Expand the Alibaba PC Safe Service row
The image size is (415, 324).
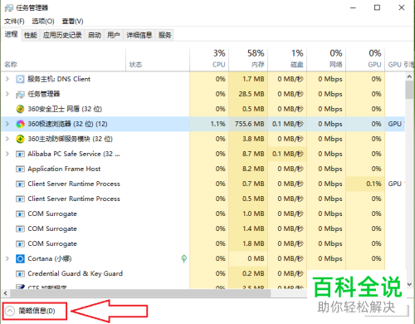tap(7, 154)
